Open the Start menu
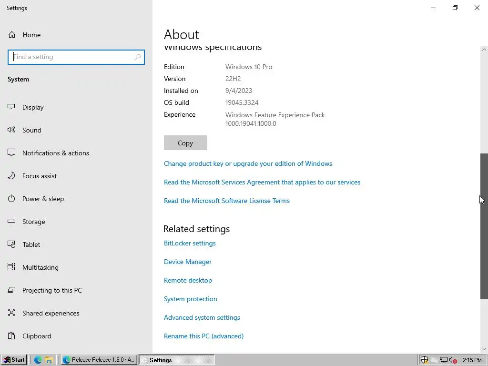The image size is (488, 366). pos(14,360)
